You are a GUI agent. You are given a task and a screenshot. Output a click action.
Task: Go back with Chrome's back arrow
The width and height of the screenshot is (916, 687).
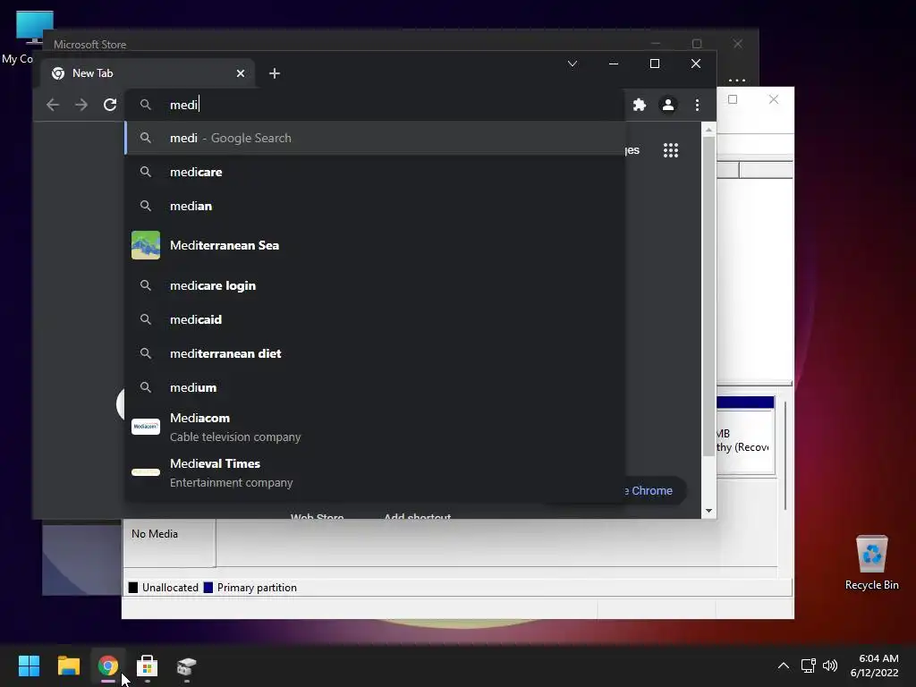53,105
